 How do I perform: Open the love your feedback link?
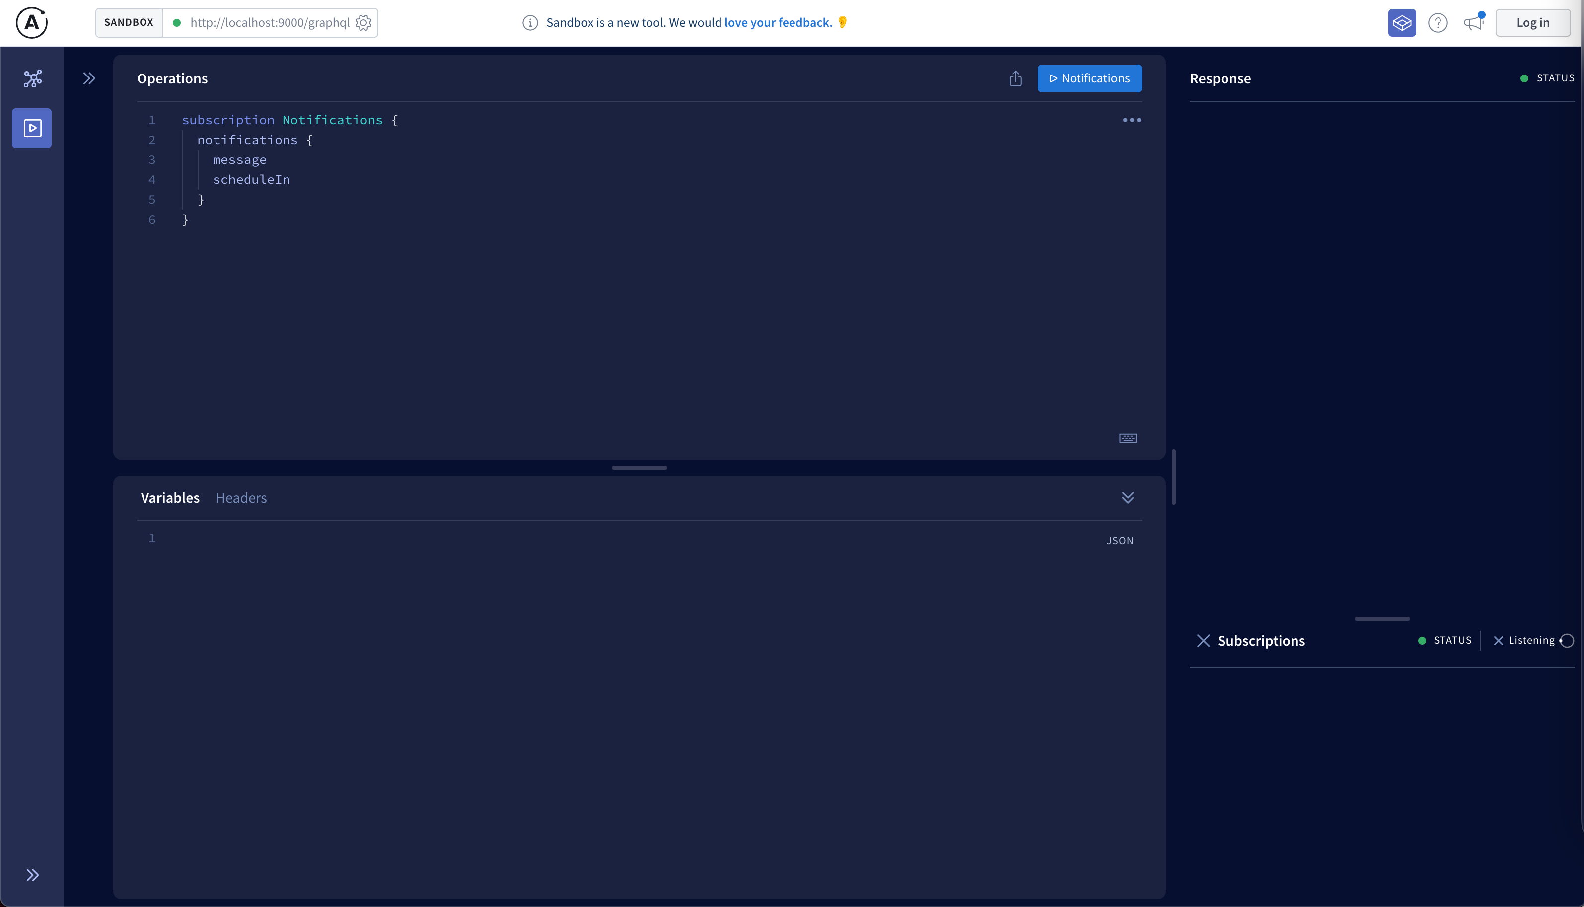778,23
